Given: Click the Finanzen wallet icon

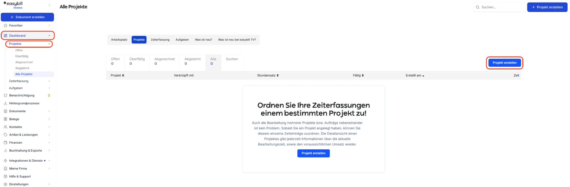Looking at the screenshot, I should (x=5, y=143).
